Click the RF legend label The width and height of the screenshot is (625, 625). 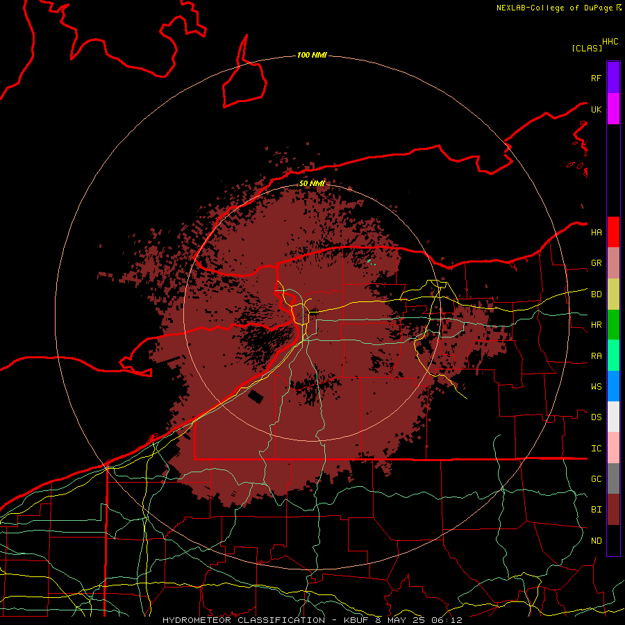click(596, 78)
